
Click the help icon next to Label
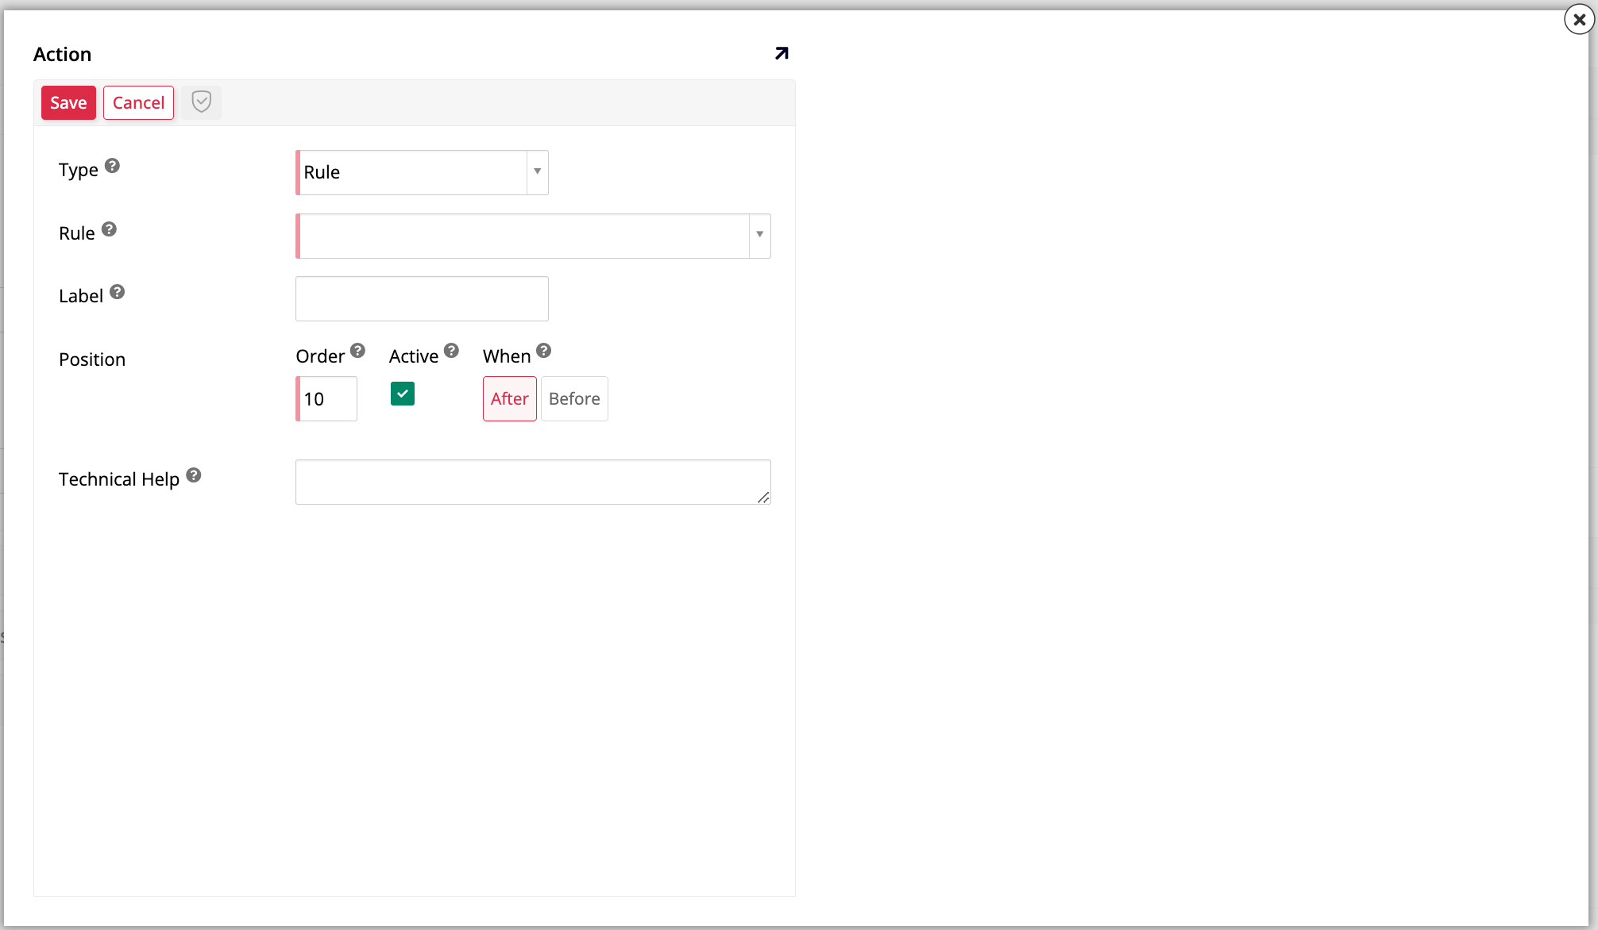click(x=118, y=290)
